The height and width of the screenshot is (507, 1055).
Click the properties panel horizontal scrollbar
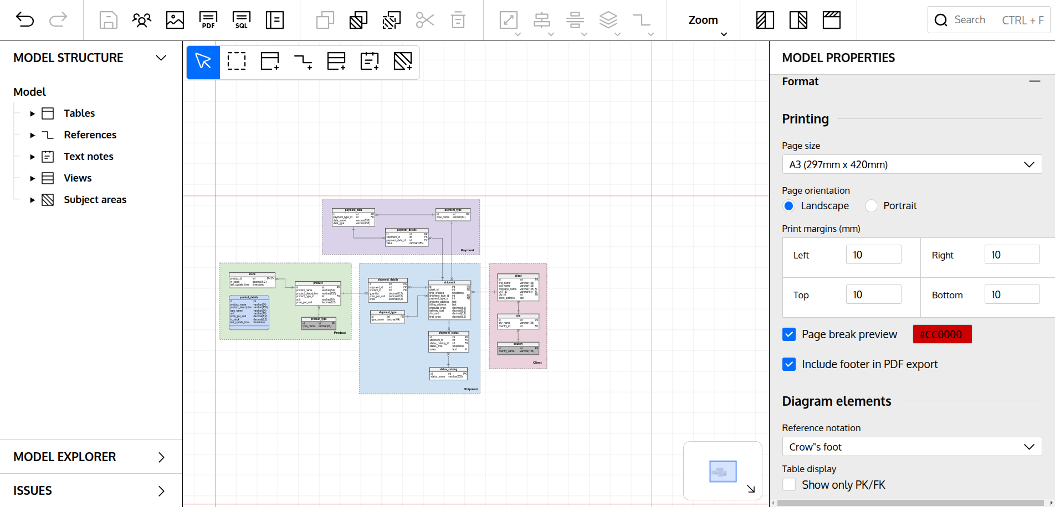(x=910, y=503)
